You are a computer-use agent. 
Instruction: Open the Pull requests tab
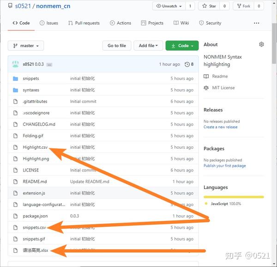point(84,23)
